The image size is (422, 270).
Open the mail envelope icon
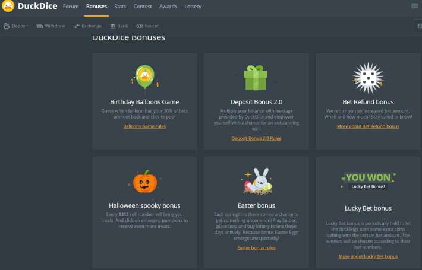click(415, 6)
